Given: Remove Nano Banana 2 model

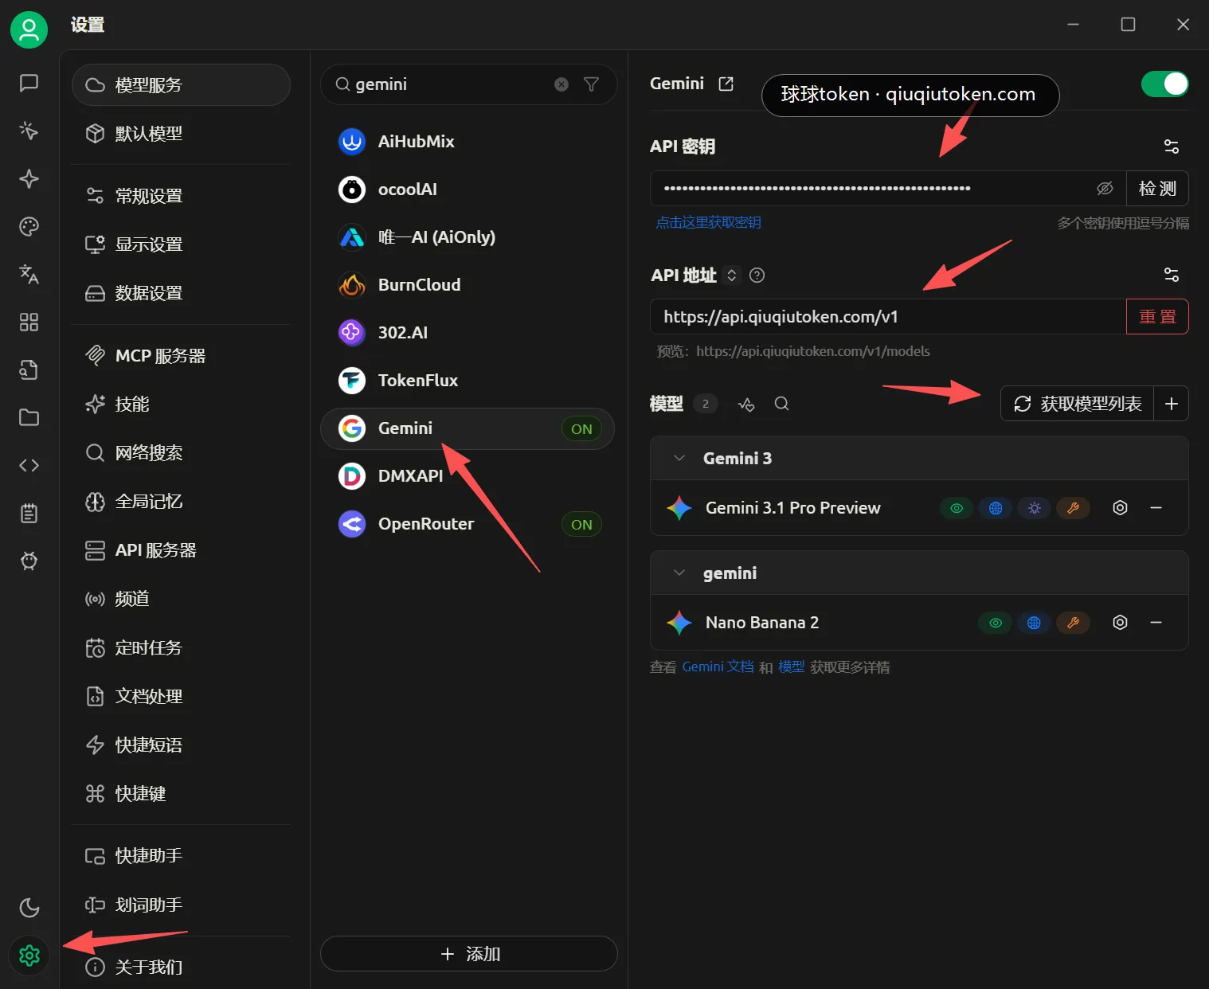Looking at the screenshot, I should point(1156,622).
